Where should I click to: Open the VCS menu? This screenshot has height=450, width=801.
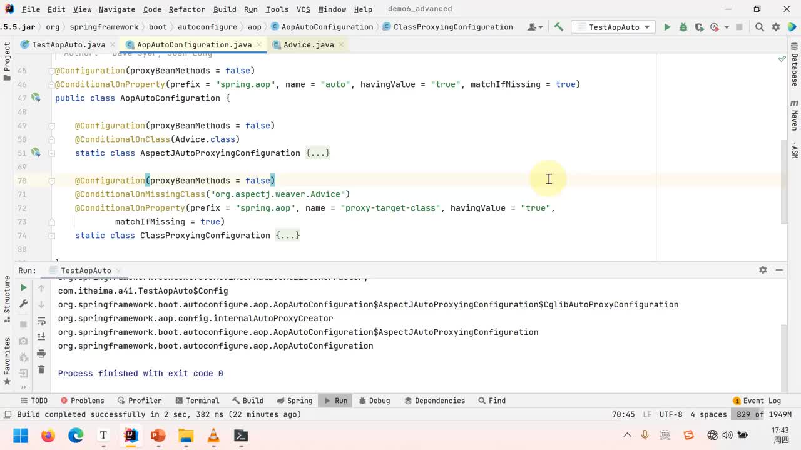pos(304,9)
